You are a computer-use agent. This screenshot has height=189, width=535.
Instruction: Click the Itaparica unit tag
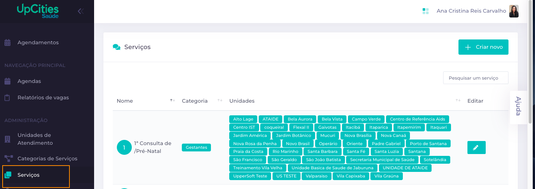[x=379, y=127]
